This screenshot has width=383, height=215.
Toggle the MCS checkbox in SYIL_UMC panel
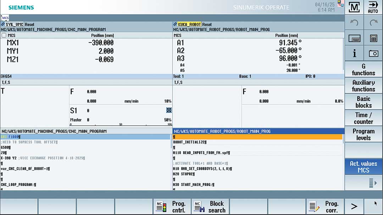click(x=4, y=35)
